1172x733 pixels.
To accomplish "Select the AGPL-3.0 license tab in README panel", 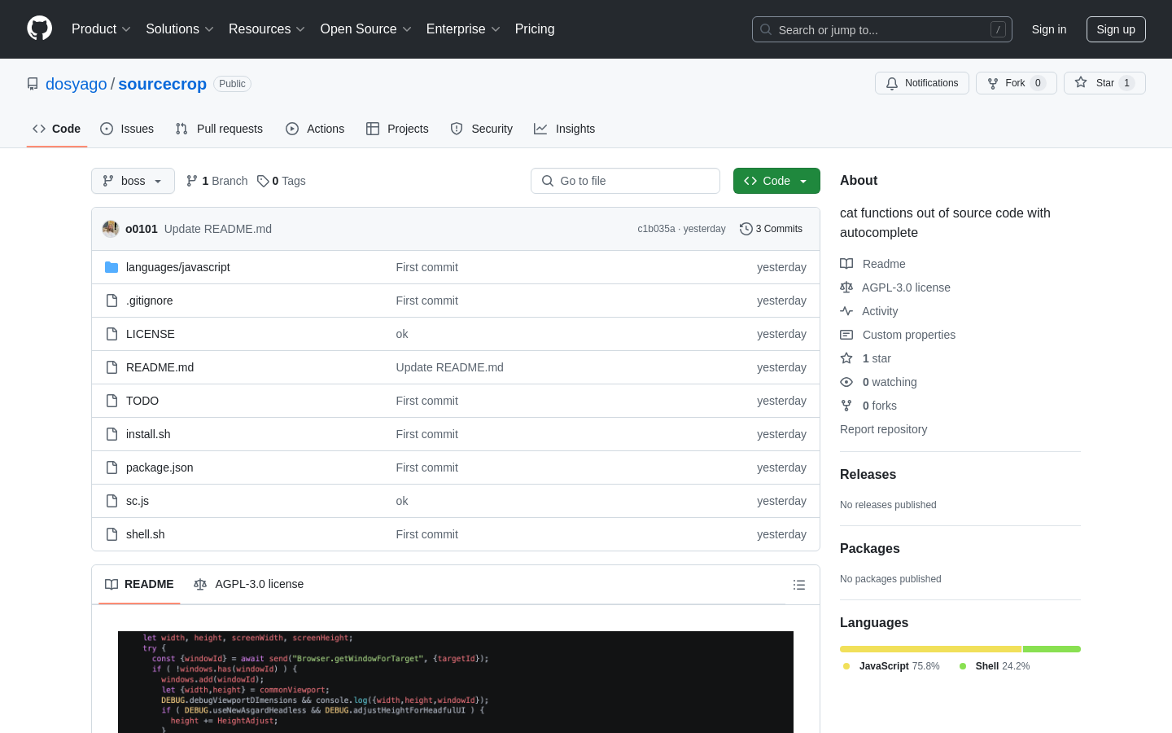I will pyautogui.click(x=249, y=584).
